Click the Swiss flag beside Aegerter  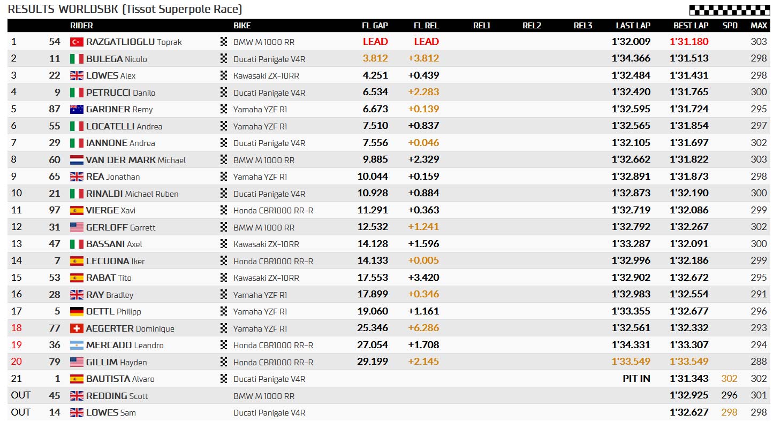[x=77, y=328]
